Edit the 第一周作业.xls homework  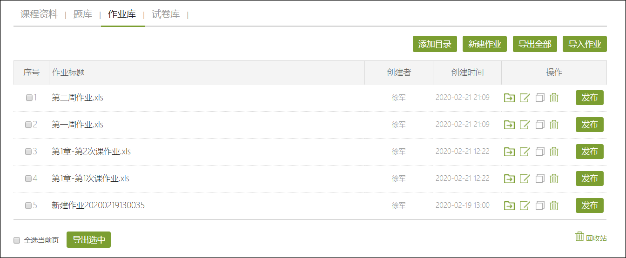[525, 125]
